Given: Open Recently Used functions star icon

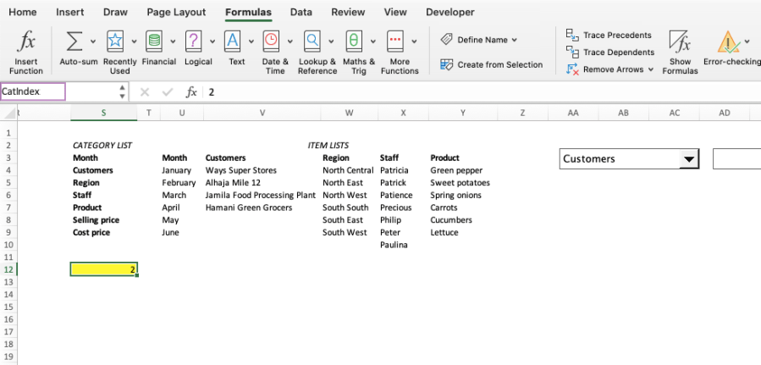Looking at the screenshot, I should point(115,41).
